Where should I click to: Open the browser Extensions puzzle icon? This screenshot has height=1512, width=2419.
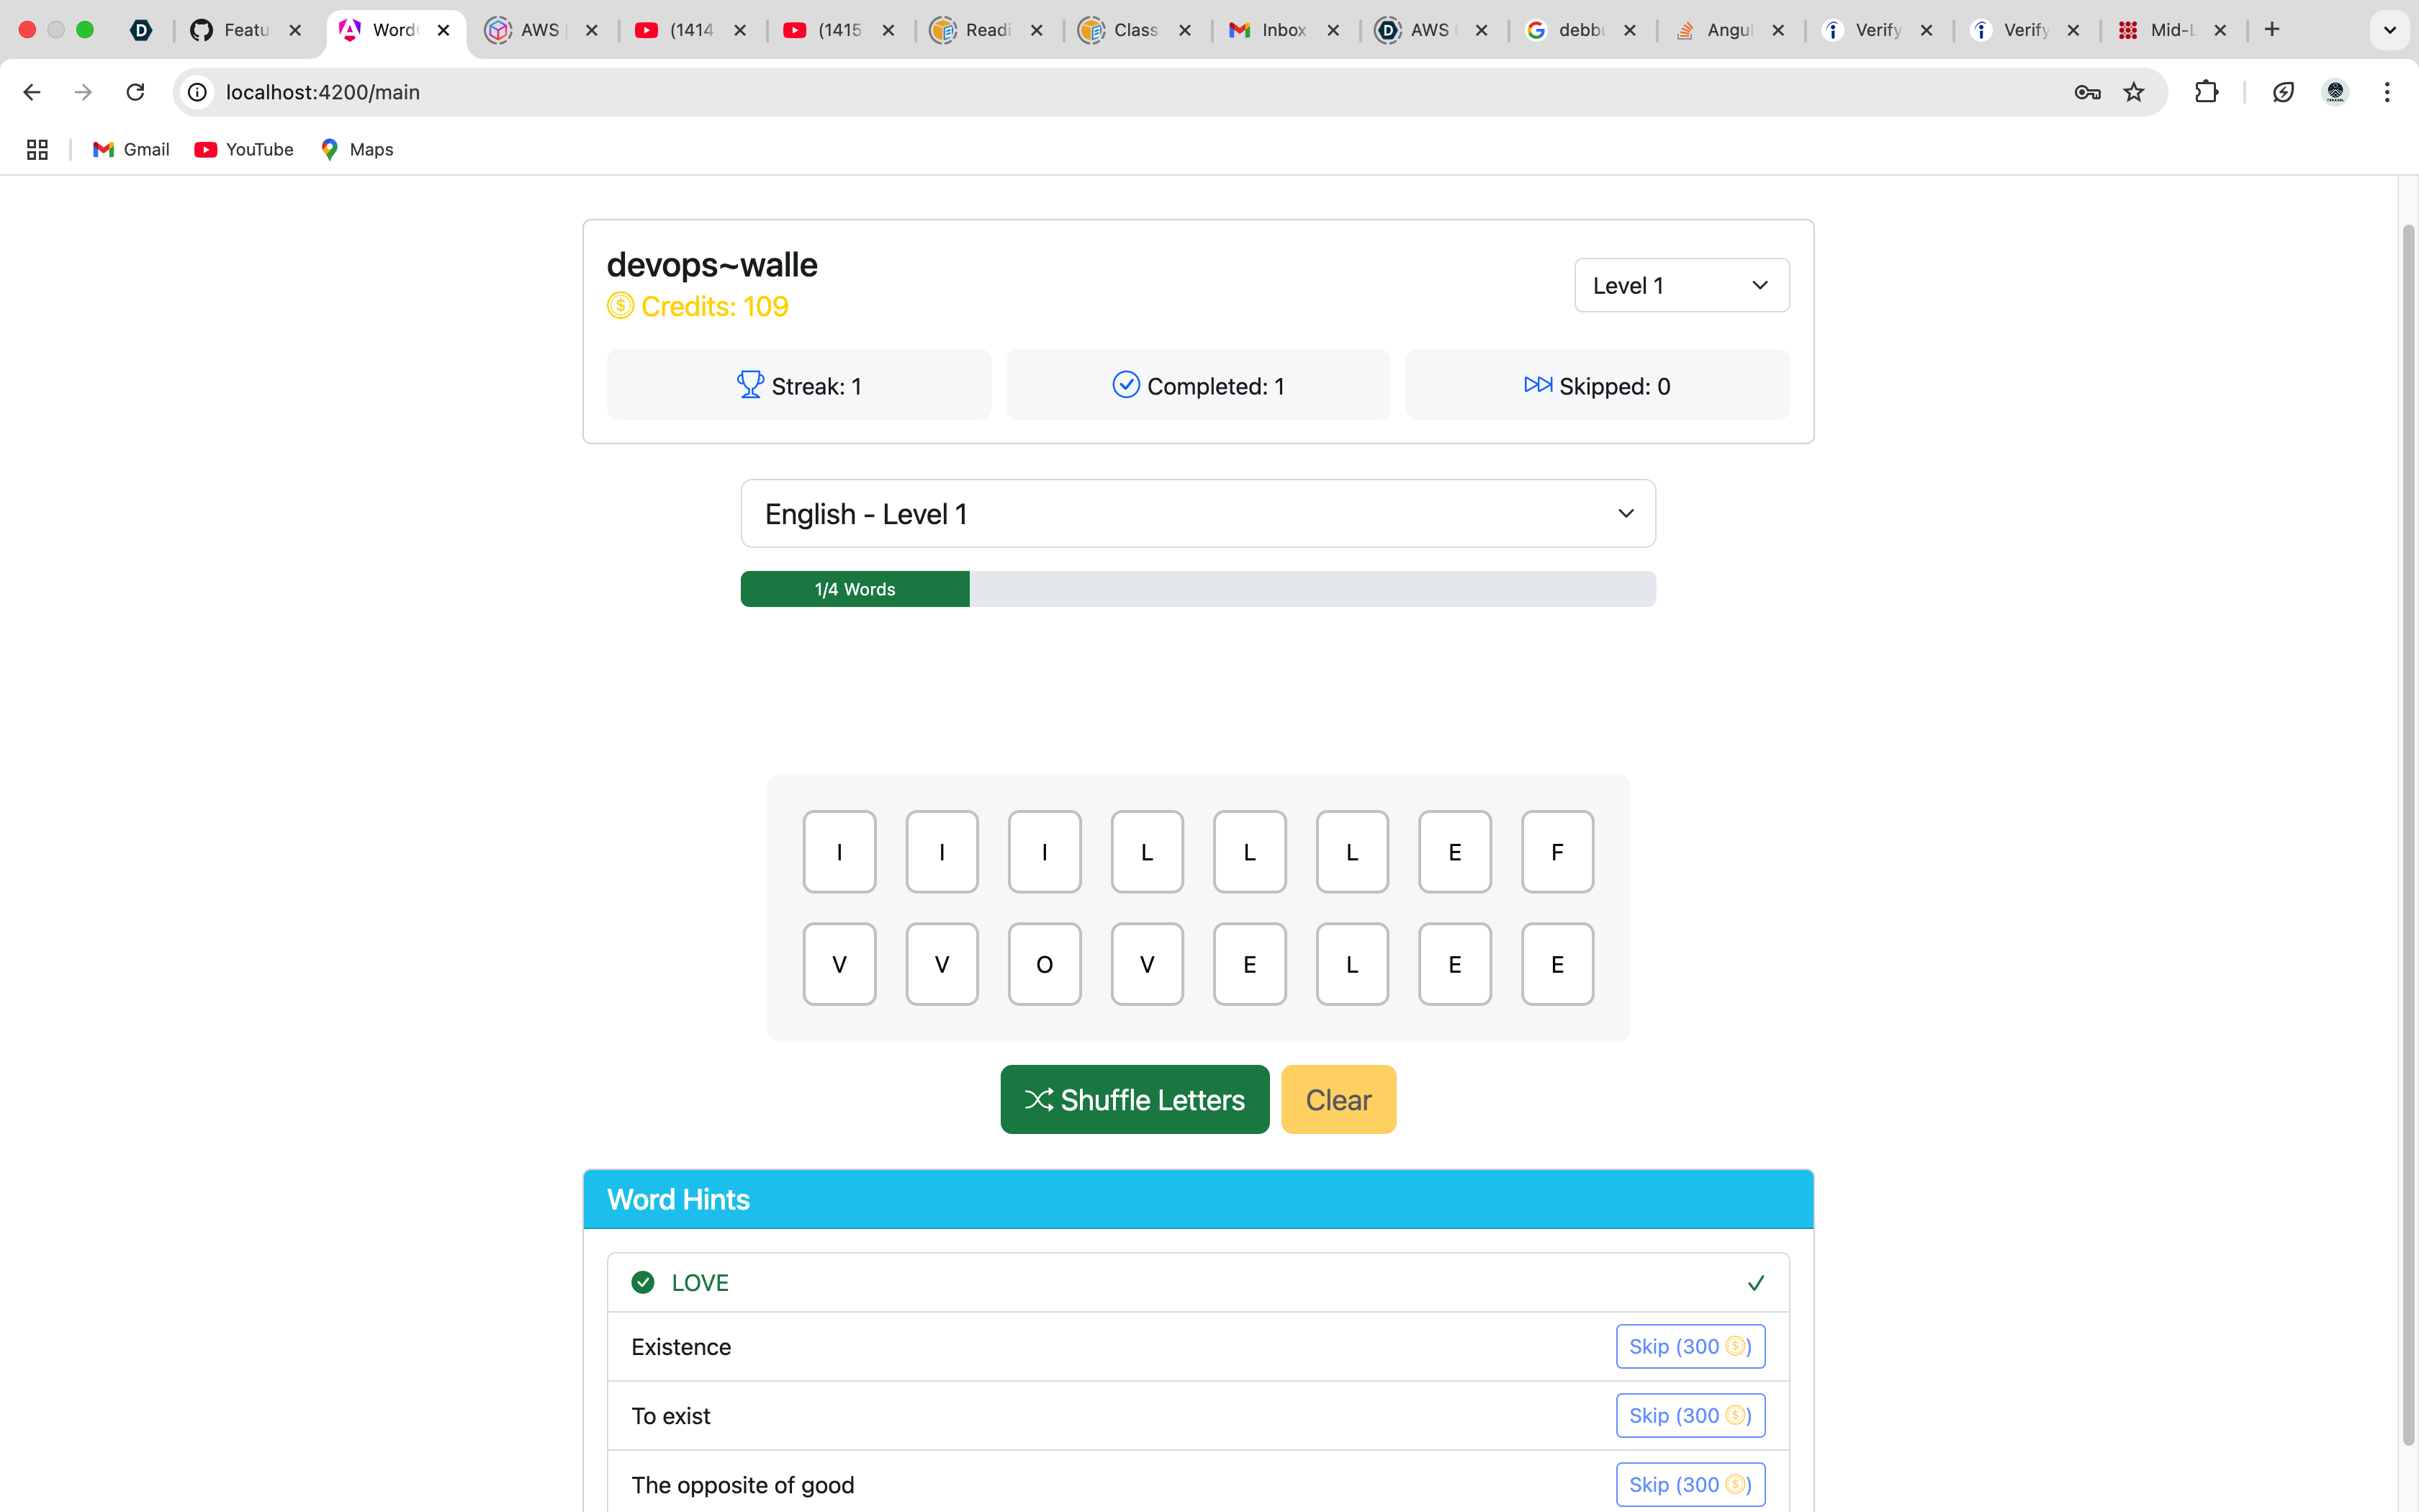2206,92
